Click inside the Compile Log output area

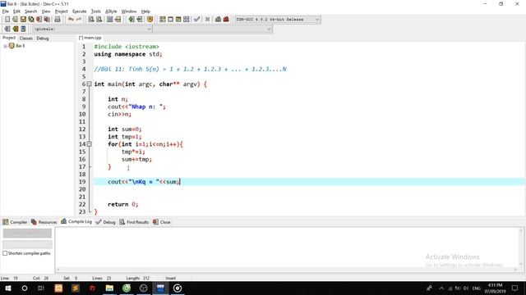287,247
